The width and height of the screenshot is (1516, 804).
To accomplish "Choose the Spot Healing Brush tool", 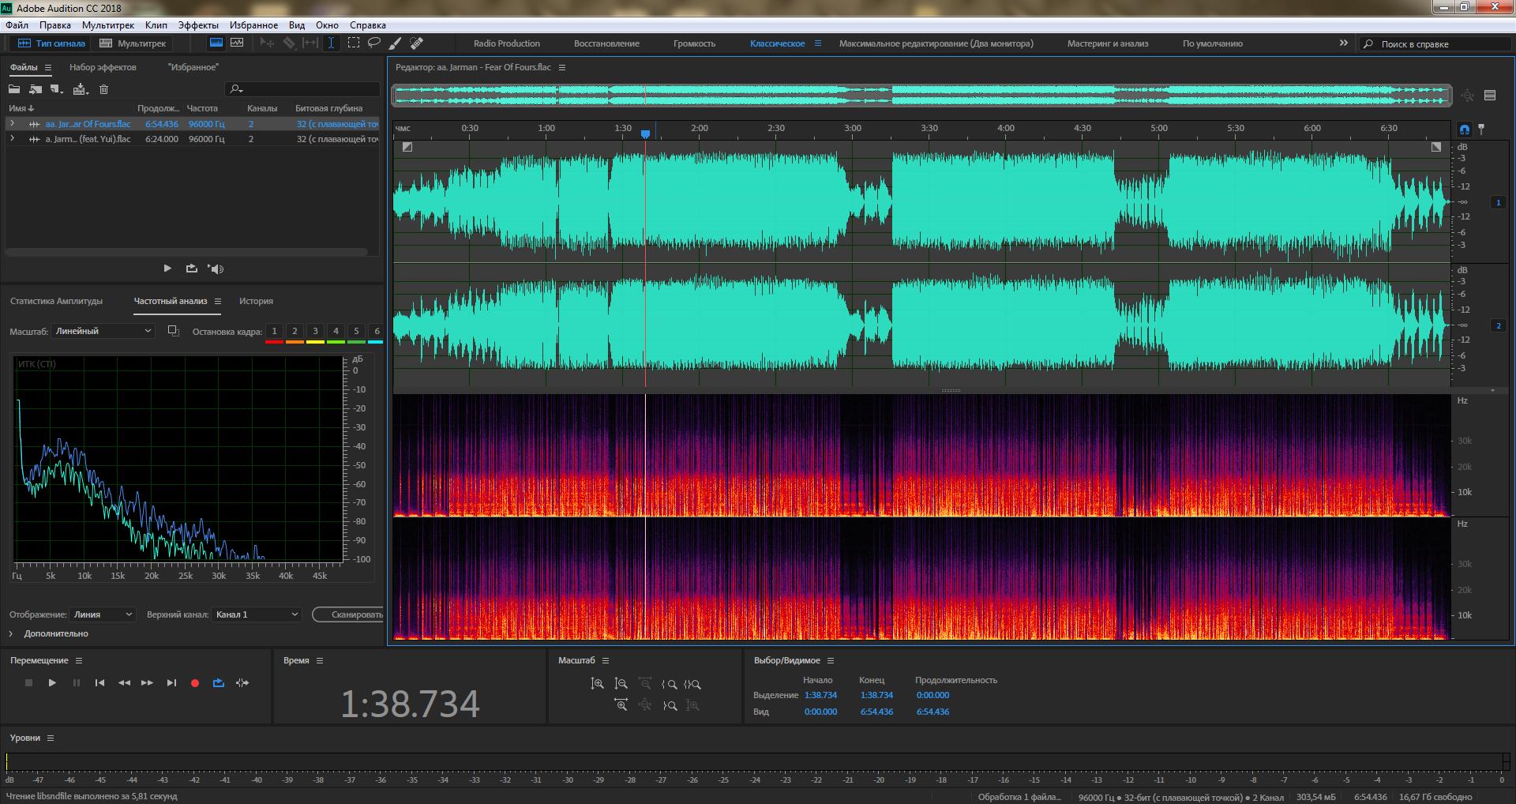I will [x=417, y=43].
